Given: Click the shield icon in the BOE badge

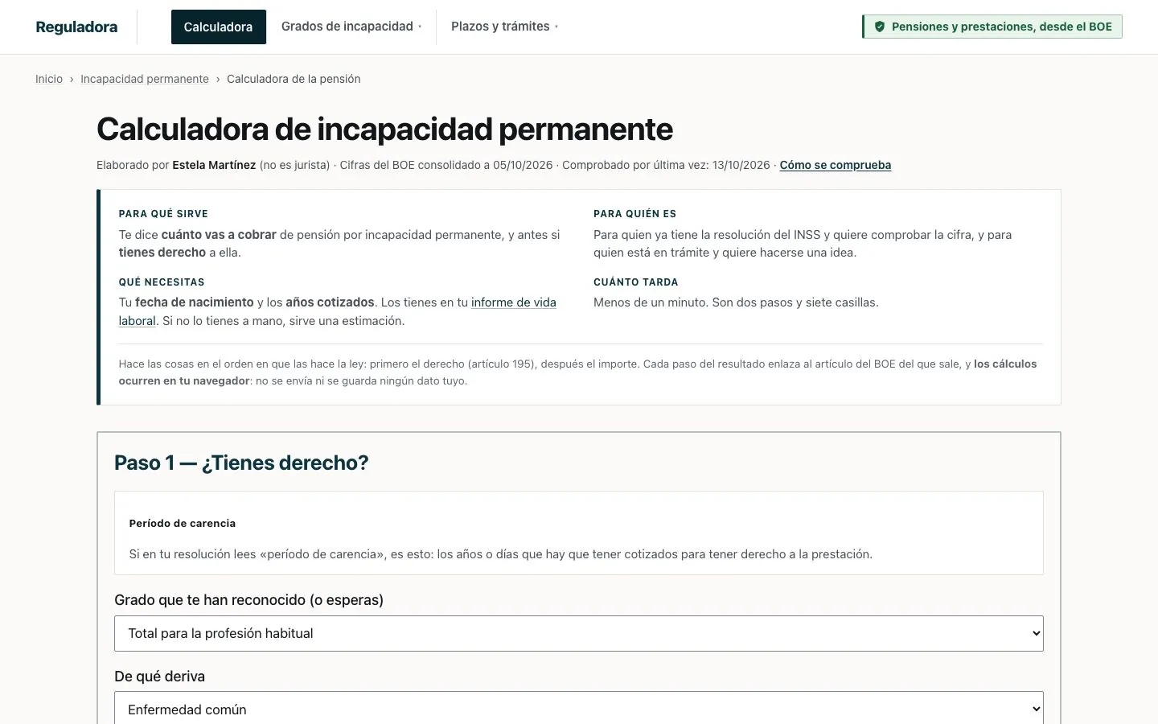Looking at the screenshot, I should coord(880,27).
